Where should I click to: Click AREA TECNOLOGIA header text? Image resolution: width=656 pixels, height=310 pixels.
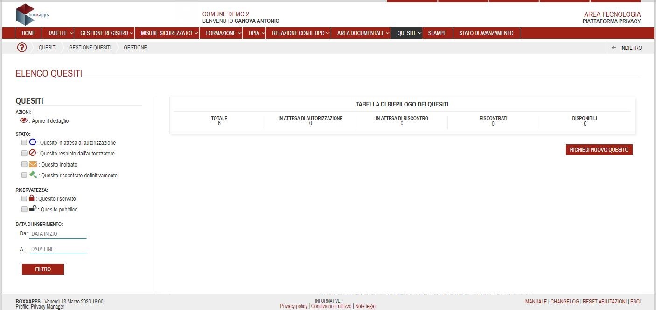pos(612,14)
